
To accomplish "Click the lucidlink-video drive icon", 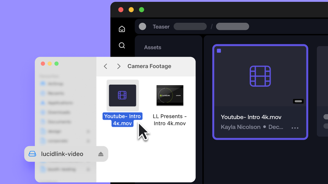I will (32, 154).
